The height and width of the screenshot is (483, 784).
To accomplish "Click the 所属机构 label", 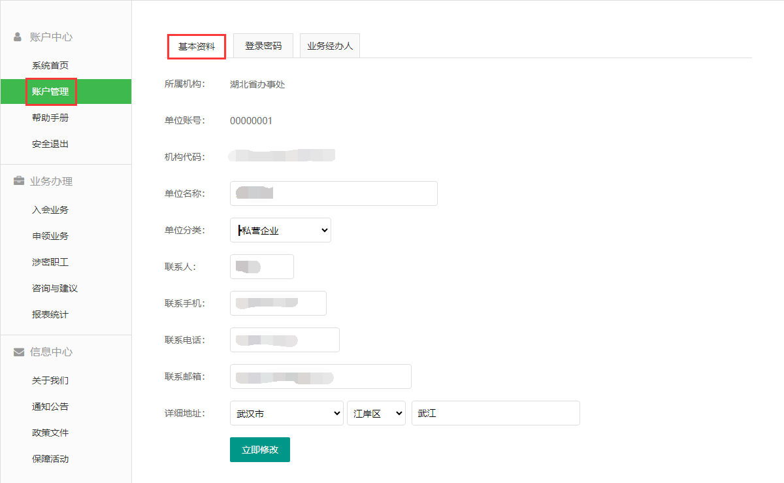I will [185, 84].
